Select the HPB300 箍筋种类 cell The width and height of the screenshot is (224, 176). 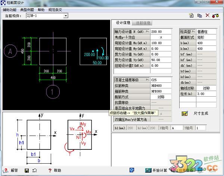pos(161,91)
